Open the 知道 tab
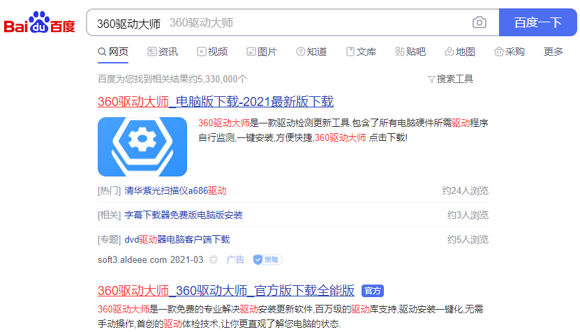The height and width of the screenshot is (332, 580). click(311, 52)
